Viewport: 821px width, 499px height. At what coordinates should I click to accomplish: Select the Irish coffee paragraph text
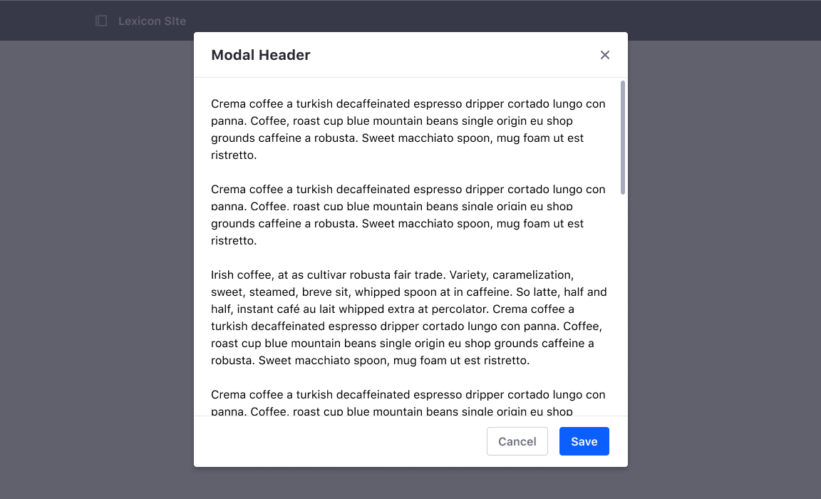[408, 317]
